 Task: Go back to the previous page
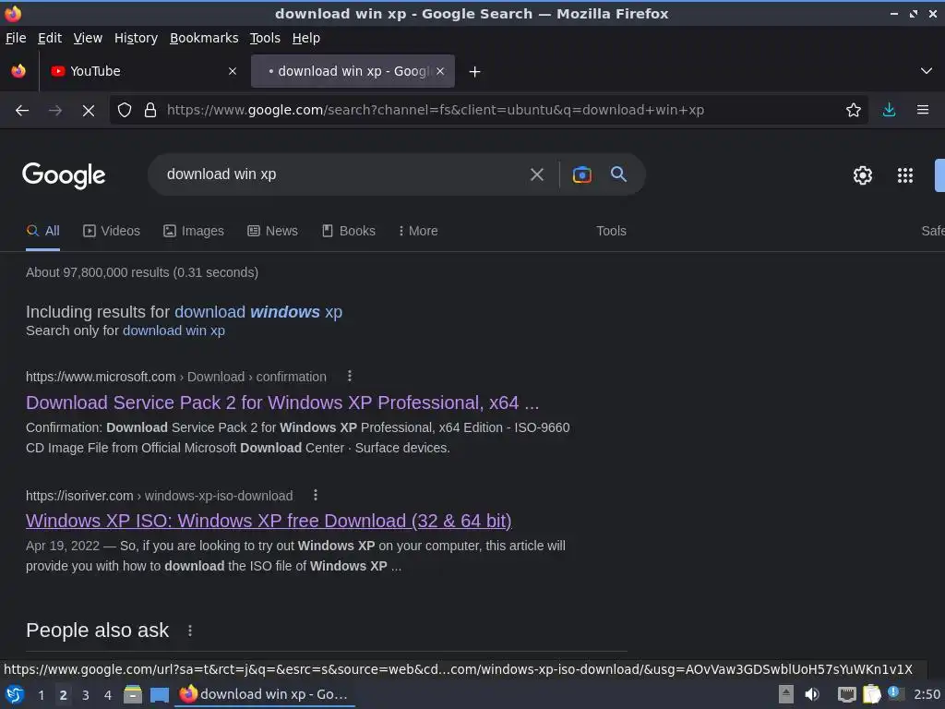coord(22,110)
